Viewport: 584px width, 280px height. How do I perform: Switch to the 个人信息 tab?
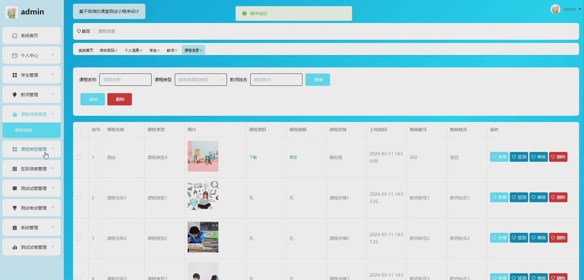click(x=132, y=50)
